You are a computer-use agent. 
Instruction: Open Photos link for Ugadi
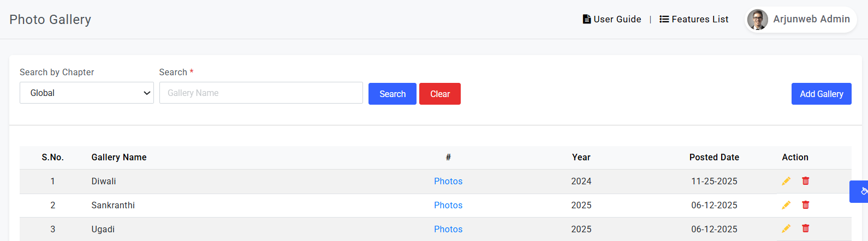[448, 229]
